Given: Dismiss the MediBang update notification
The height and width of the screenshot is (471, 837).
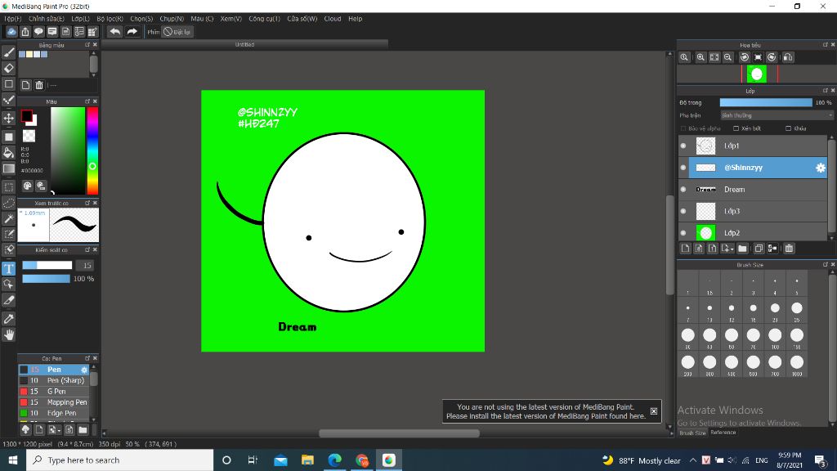Looking at the screenshot, I should click(654, 411).
